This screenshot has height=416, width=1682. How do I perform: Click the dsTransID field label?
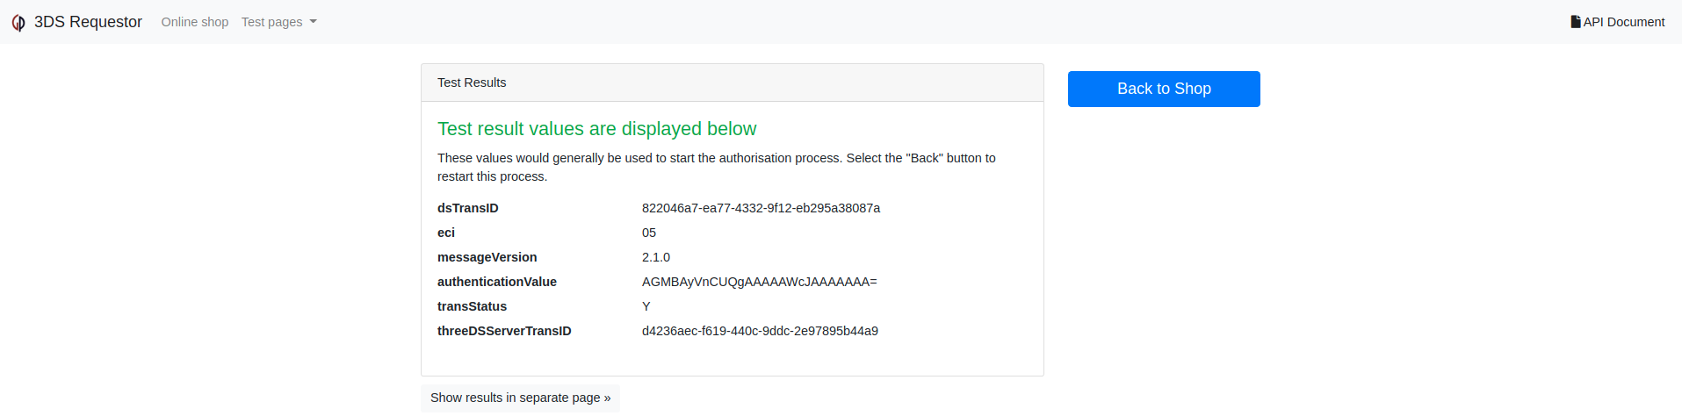coord(468,208)
